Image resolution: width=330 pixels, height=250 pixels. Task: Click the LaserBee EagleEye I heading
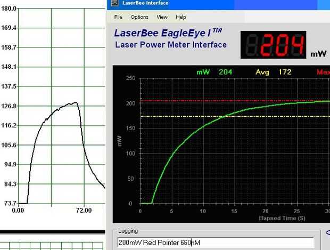168,33
